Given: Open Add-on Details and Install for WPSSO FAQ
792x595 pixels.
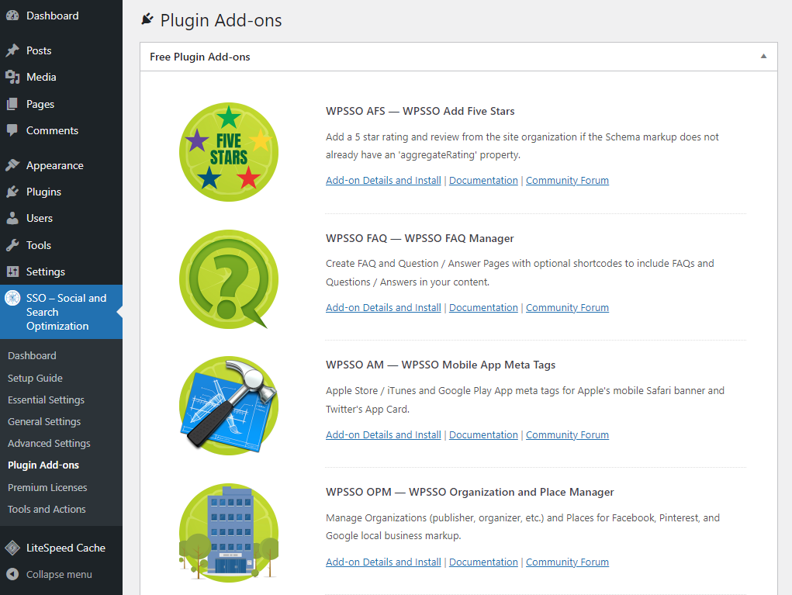Looking at the screenshot, I should click(383, 308).
